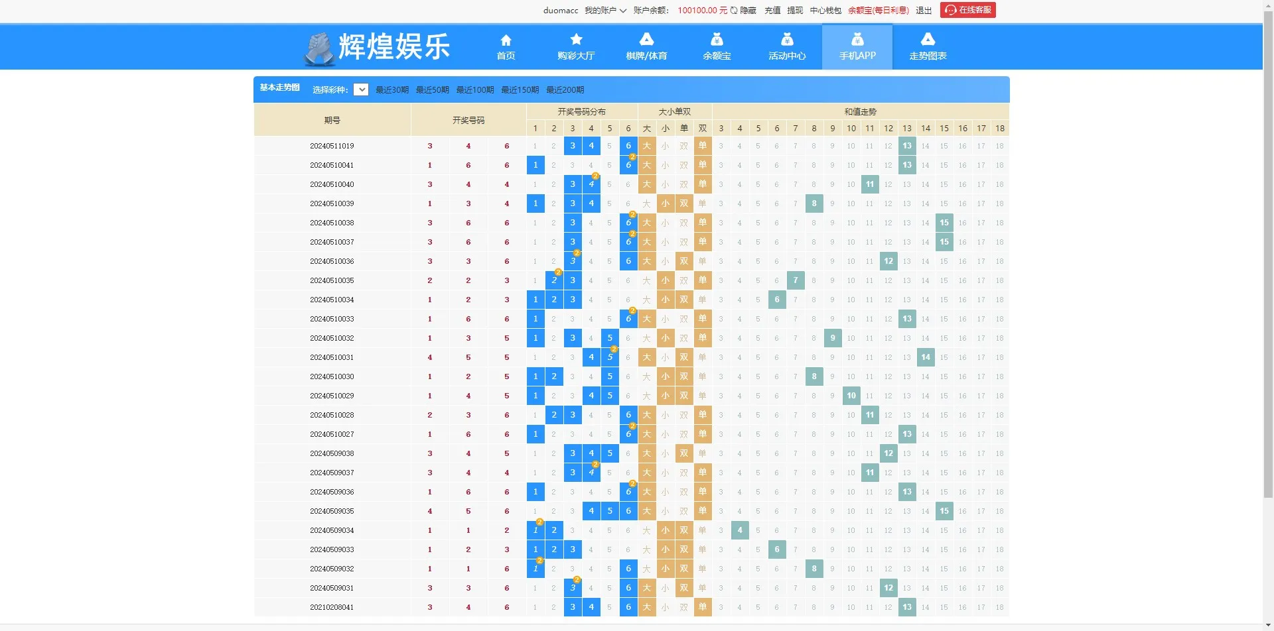Refresh balance with the reload toggle icon
1274x631 pixels.
click(x=733, y=10)
